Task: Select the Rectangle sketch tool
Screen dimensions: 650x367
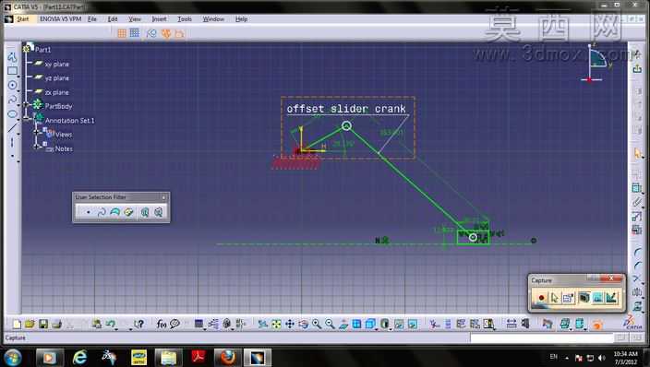Action: pyautogui.click(x=12, y=71)
